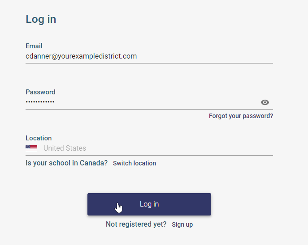The height and width of the screenshot is (245, 308).
Task: Click the 'United States' placeholder text
Action: (x=65, y=148)
